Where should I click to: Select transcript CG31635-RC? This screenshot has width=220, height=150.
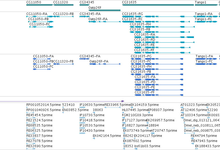coord(156,22)
